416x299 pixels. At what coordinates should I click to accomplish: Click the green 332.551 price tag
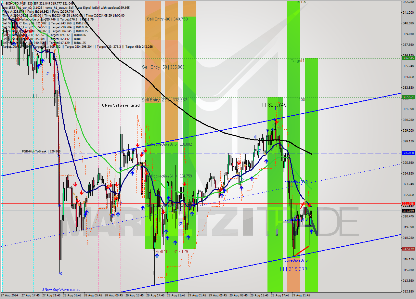click(408, 97)
